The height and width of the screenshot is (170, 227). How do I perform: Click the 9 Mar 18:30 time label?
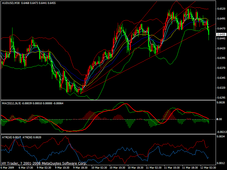click(x=80, y=168)
